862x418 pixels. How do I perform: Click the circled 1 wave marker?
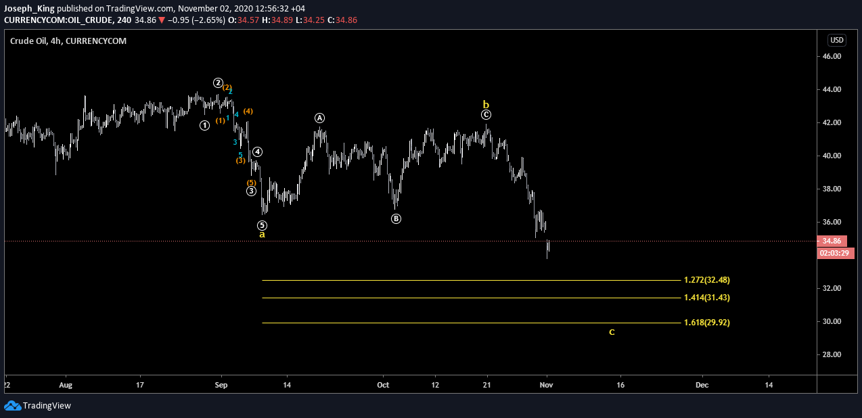click(x=204, y=125)
